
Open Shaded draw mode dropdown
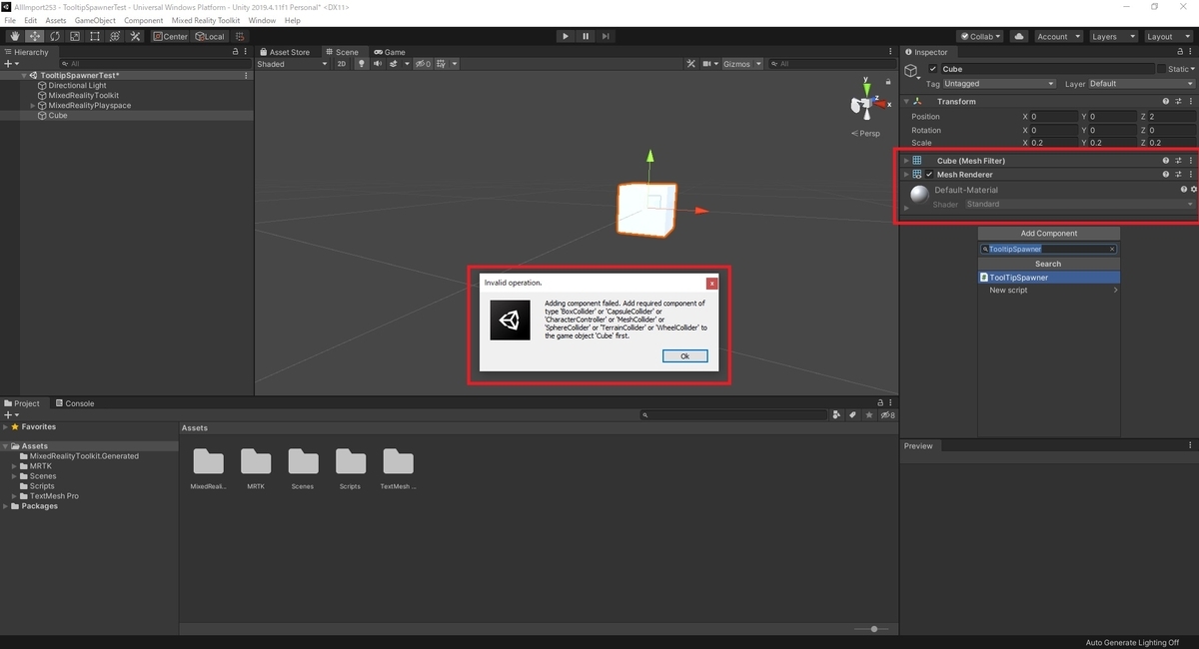click(293, 64)
